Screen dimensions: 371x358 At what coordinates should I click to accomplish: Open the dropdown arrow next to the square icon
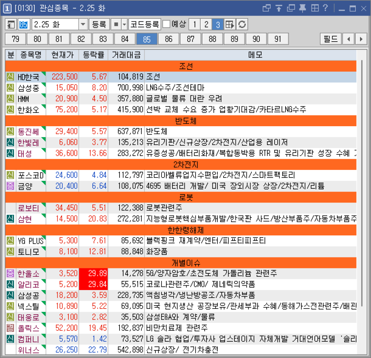click(124, 24)
